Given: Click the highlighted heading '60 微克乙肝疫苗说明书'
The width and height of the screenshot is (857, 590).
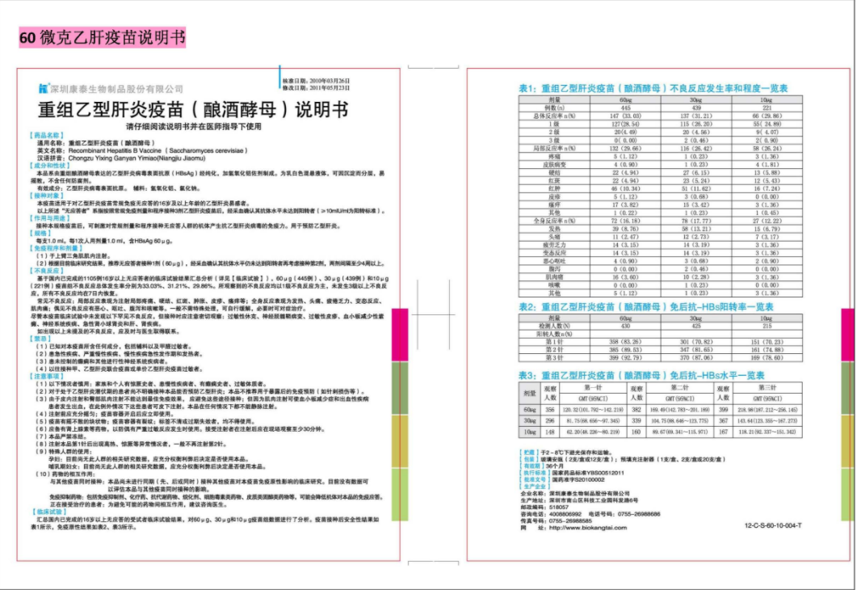Looking at the screenshot, I should (103, 37).
